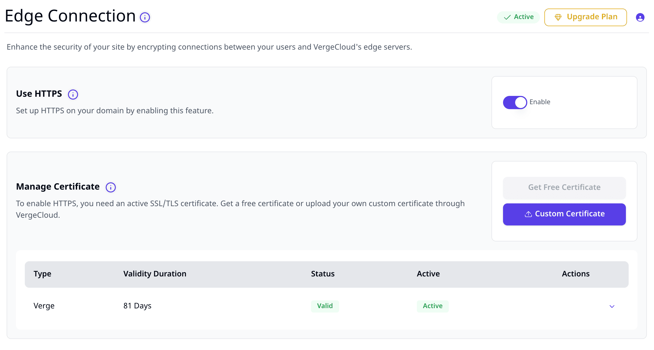Viewport: 654px width, 350px height.
Task: Click the Enable label beside the toggle
Action: (x=540, y=102)
